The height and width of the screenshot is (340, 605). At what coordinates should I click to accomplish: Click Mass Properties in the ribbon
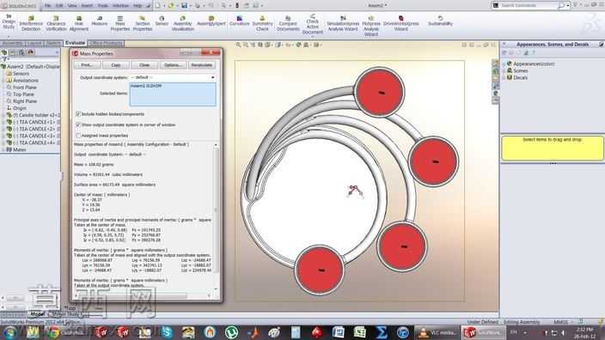coord(120,23)
